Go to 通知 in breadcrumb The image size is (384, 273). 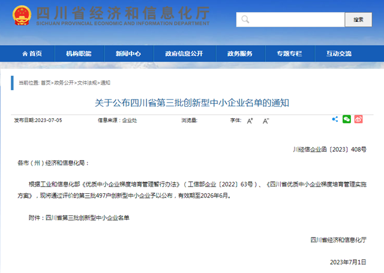106,83
